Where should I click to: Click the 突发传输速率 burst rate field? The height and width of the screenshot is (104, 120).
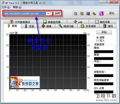104,84
